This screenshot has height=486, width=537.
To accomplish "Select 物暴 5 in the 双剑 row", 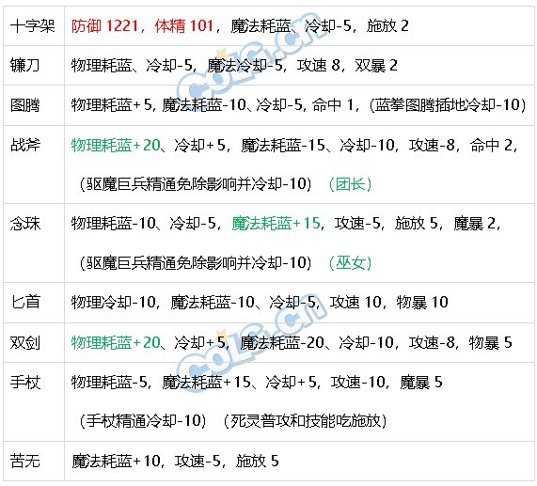I will (x=490, y=342).
